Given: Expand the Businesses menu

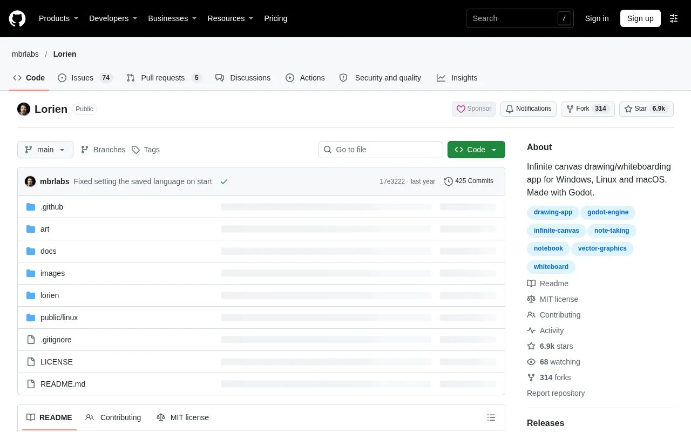Looking at the screenshot, I should (x=172, y=18).
